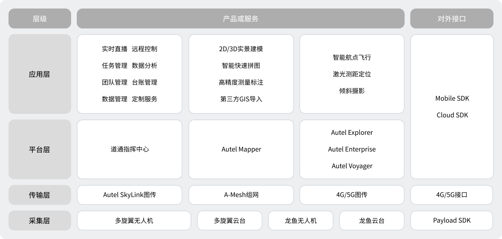Select the 采集层 row label
Viewport: 502px width, 239px height.
pos(40,221)
